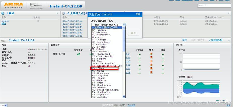233x107 pixels.
Task: Open access point d8:c7:c8:c4:22:e1
Action: point(72,36)
